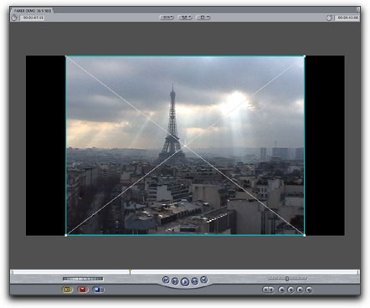The width and height of the screenshot is (370, 308).
Task: Click the Add Marker round button
Action: (x=281, y=290)
